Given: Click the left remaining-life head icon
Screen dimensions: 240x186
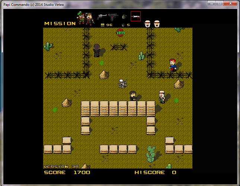Looking at the screenshot, I should click(147, 24).
